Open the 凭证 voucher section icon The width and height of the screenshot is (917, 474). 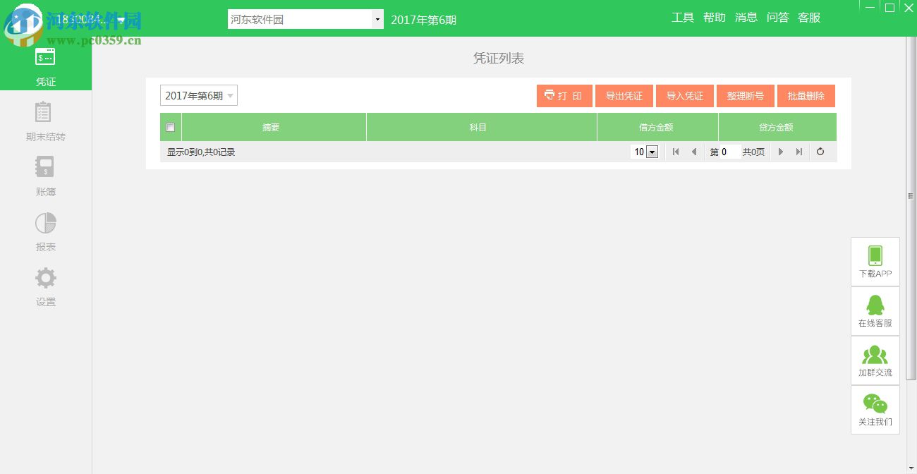(x=45, y=57)
